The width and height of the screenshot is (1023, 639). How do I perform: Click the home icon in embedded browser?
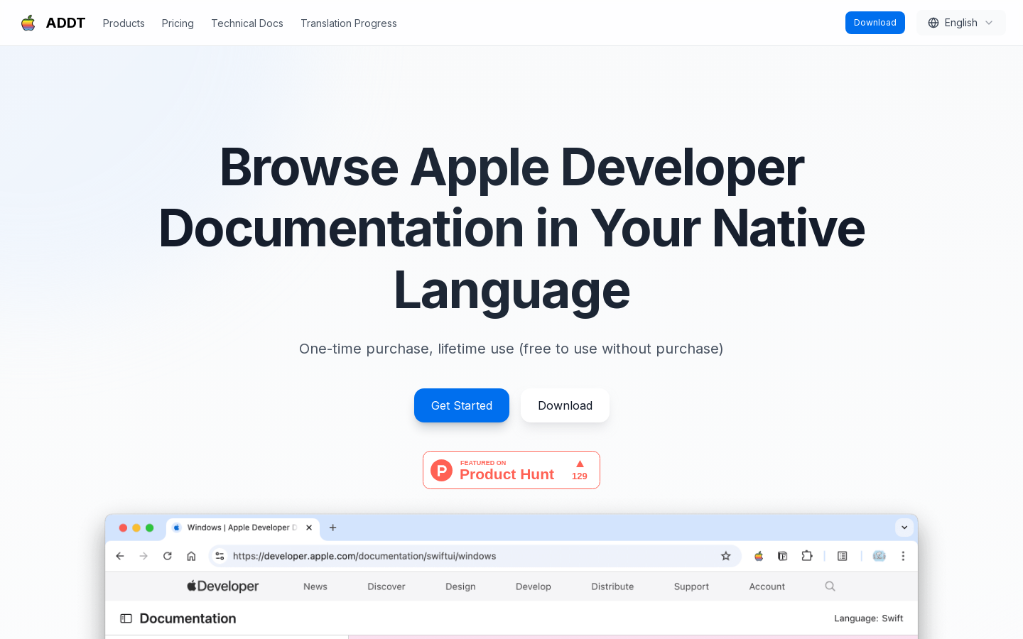[x=191, y=556]
